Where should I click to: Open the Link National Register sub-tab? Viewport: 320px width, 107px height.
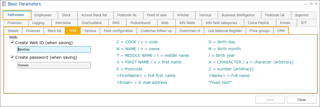[225, 31]
